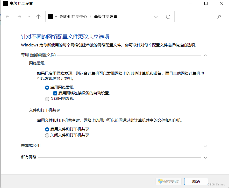
Task: Click 保存更改 button
Action: tap(168, 181)
